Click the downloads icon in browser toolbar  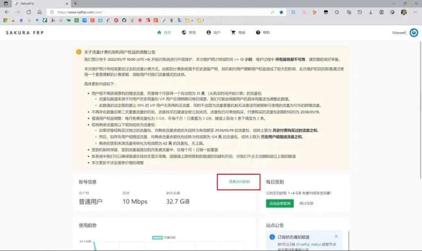370,12
